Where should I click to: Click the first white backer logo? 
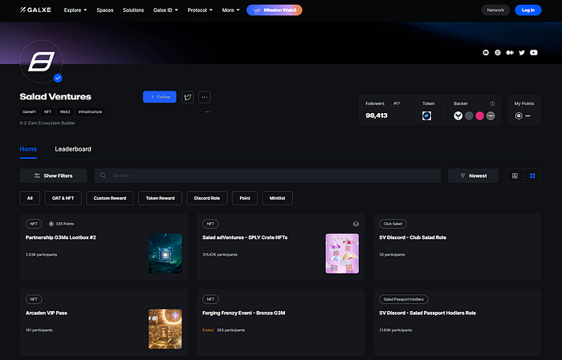(x=458, y=115)
